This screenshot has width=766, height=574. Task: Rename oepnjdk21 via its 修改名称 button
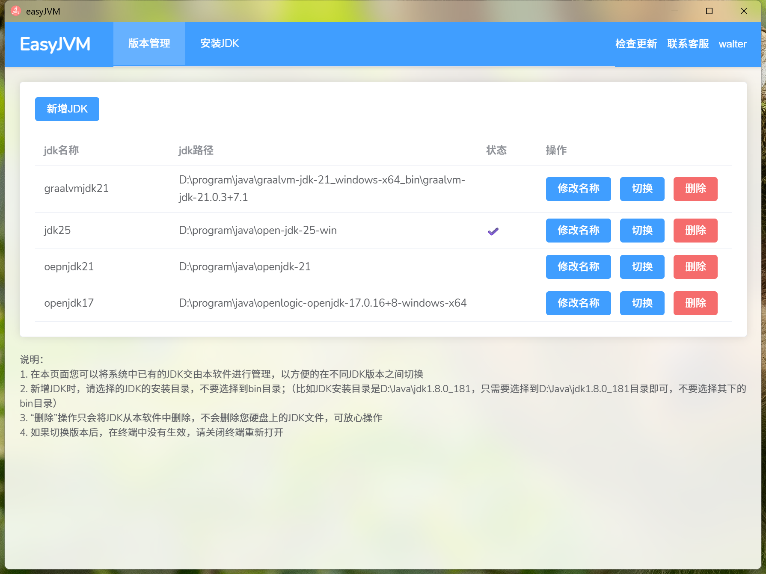click(578, 266)
